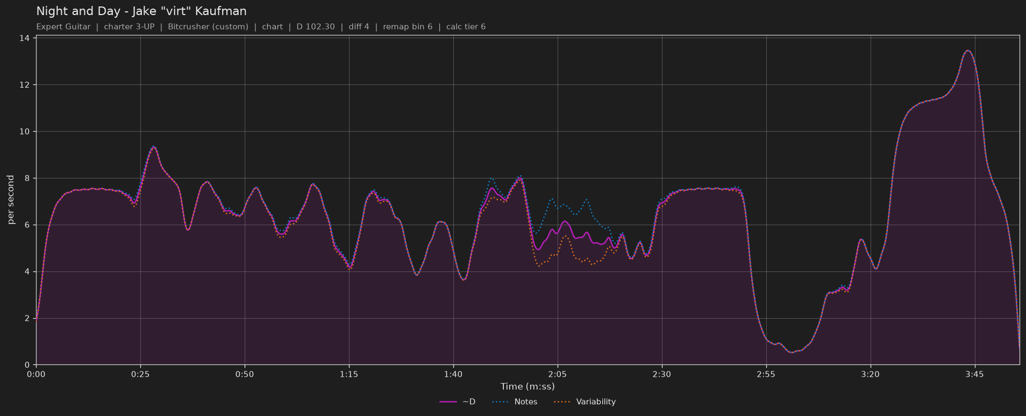The image size is (1026, 416).
Task: Click the 'charter 3-UP' subtitle text
Action: click(129, 26)
